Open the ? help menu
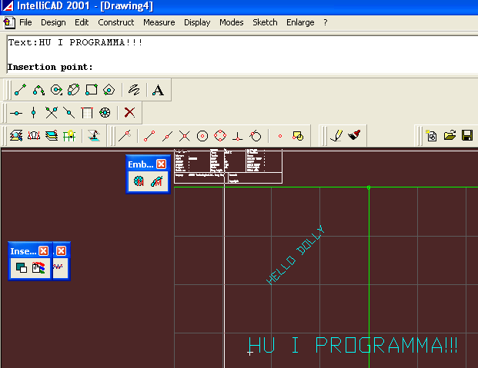The width and height of the screenshot is (478, 368). [326, 22]
